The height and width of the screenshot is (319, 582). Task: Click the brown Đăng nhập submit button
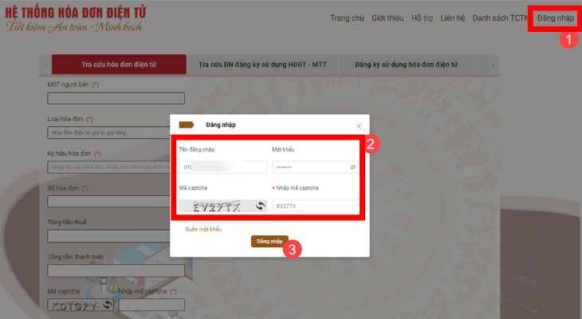[x=269, y=242]
